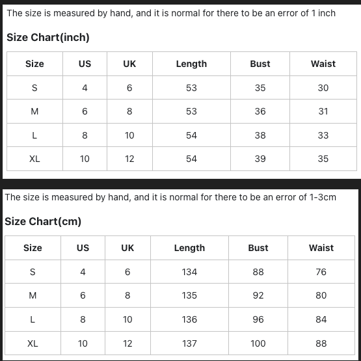Select the UK header in inch chart
Image resolution: width=361 pixels, height=361 pixels.
129,64
